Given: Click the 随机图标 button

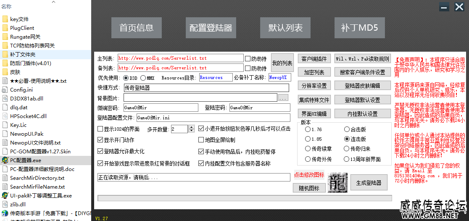Looking at the screenshot, I should pyautogui.click(x=309, y=188).
